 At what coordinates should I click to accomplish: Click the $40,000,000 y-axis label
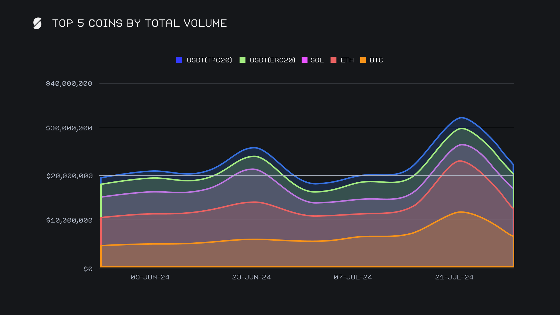pos(69,83)
